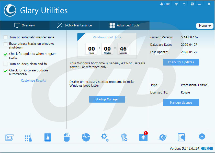This screenshot has width=215, height=153.
Task: Open the Browser Assistant planet icon
Action: pyautogui.click(x=163, y=137)
